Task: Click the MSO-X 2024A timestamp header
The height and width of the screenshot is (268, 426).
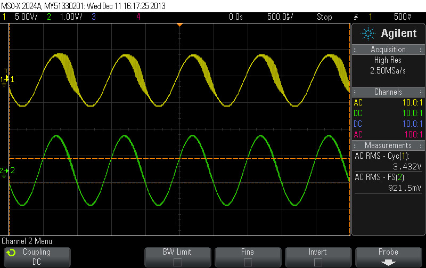Action: coord(84,6)
